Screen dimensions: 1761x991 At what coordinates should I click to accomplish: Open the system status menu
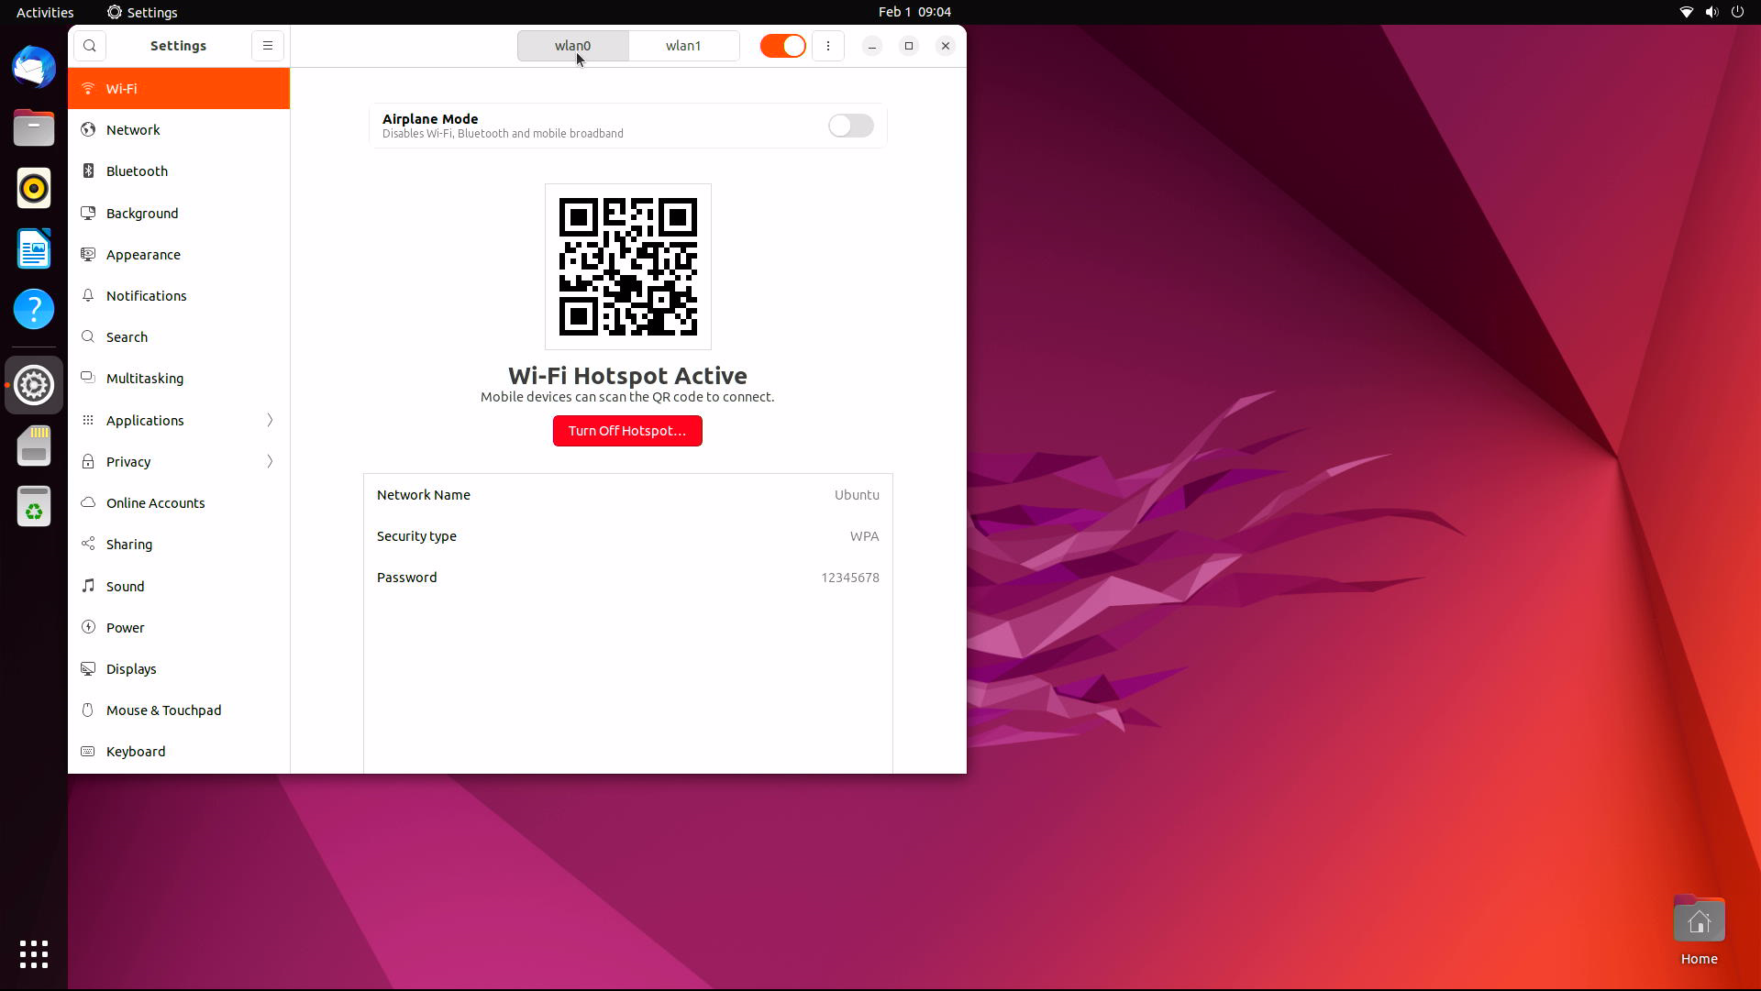click(x=1711, y=12)
